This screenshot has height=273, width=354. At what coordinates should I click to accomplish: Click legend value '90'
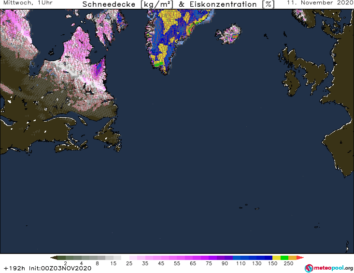coord(225,263)
